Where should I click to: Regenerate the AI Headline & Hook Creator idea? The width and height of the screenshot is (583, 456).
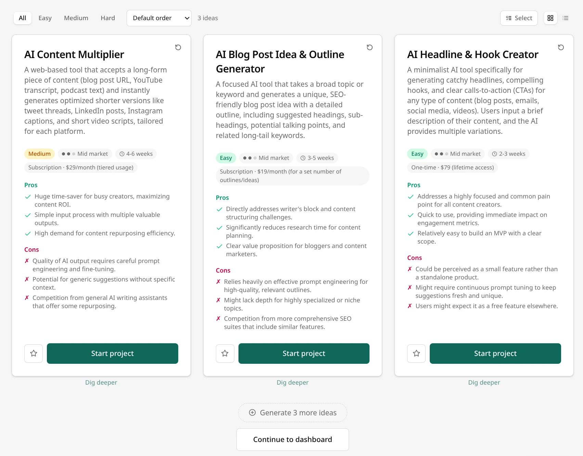coord(561,47)
